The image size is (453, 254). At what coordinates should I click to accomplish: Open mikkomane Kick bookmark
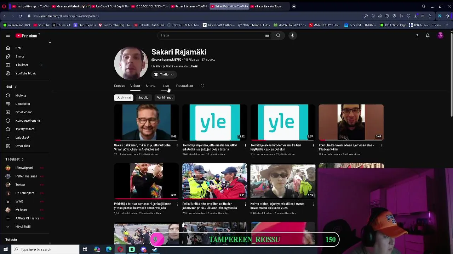coord(17,25)
